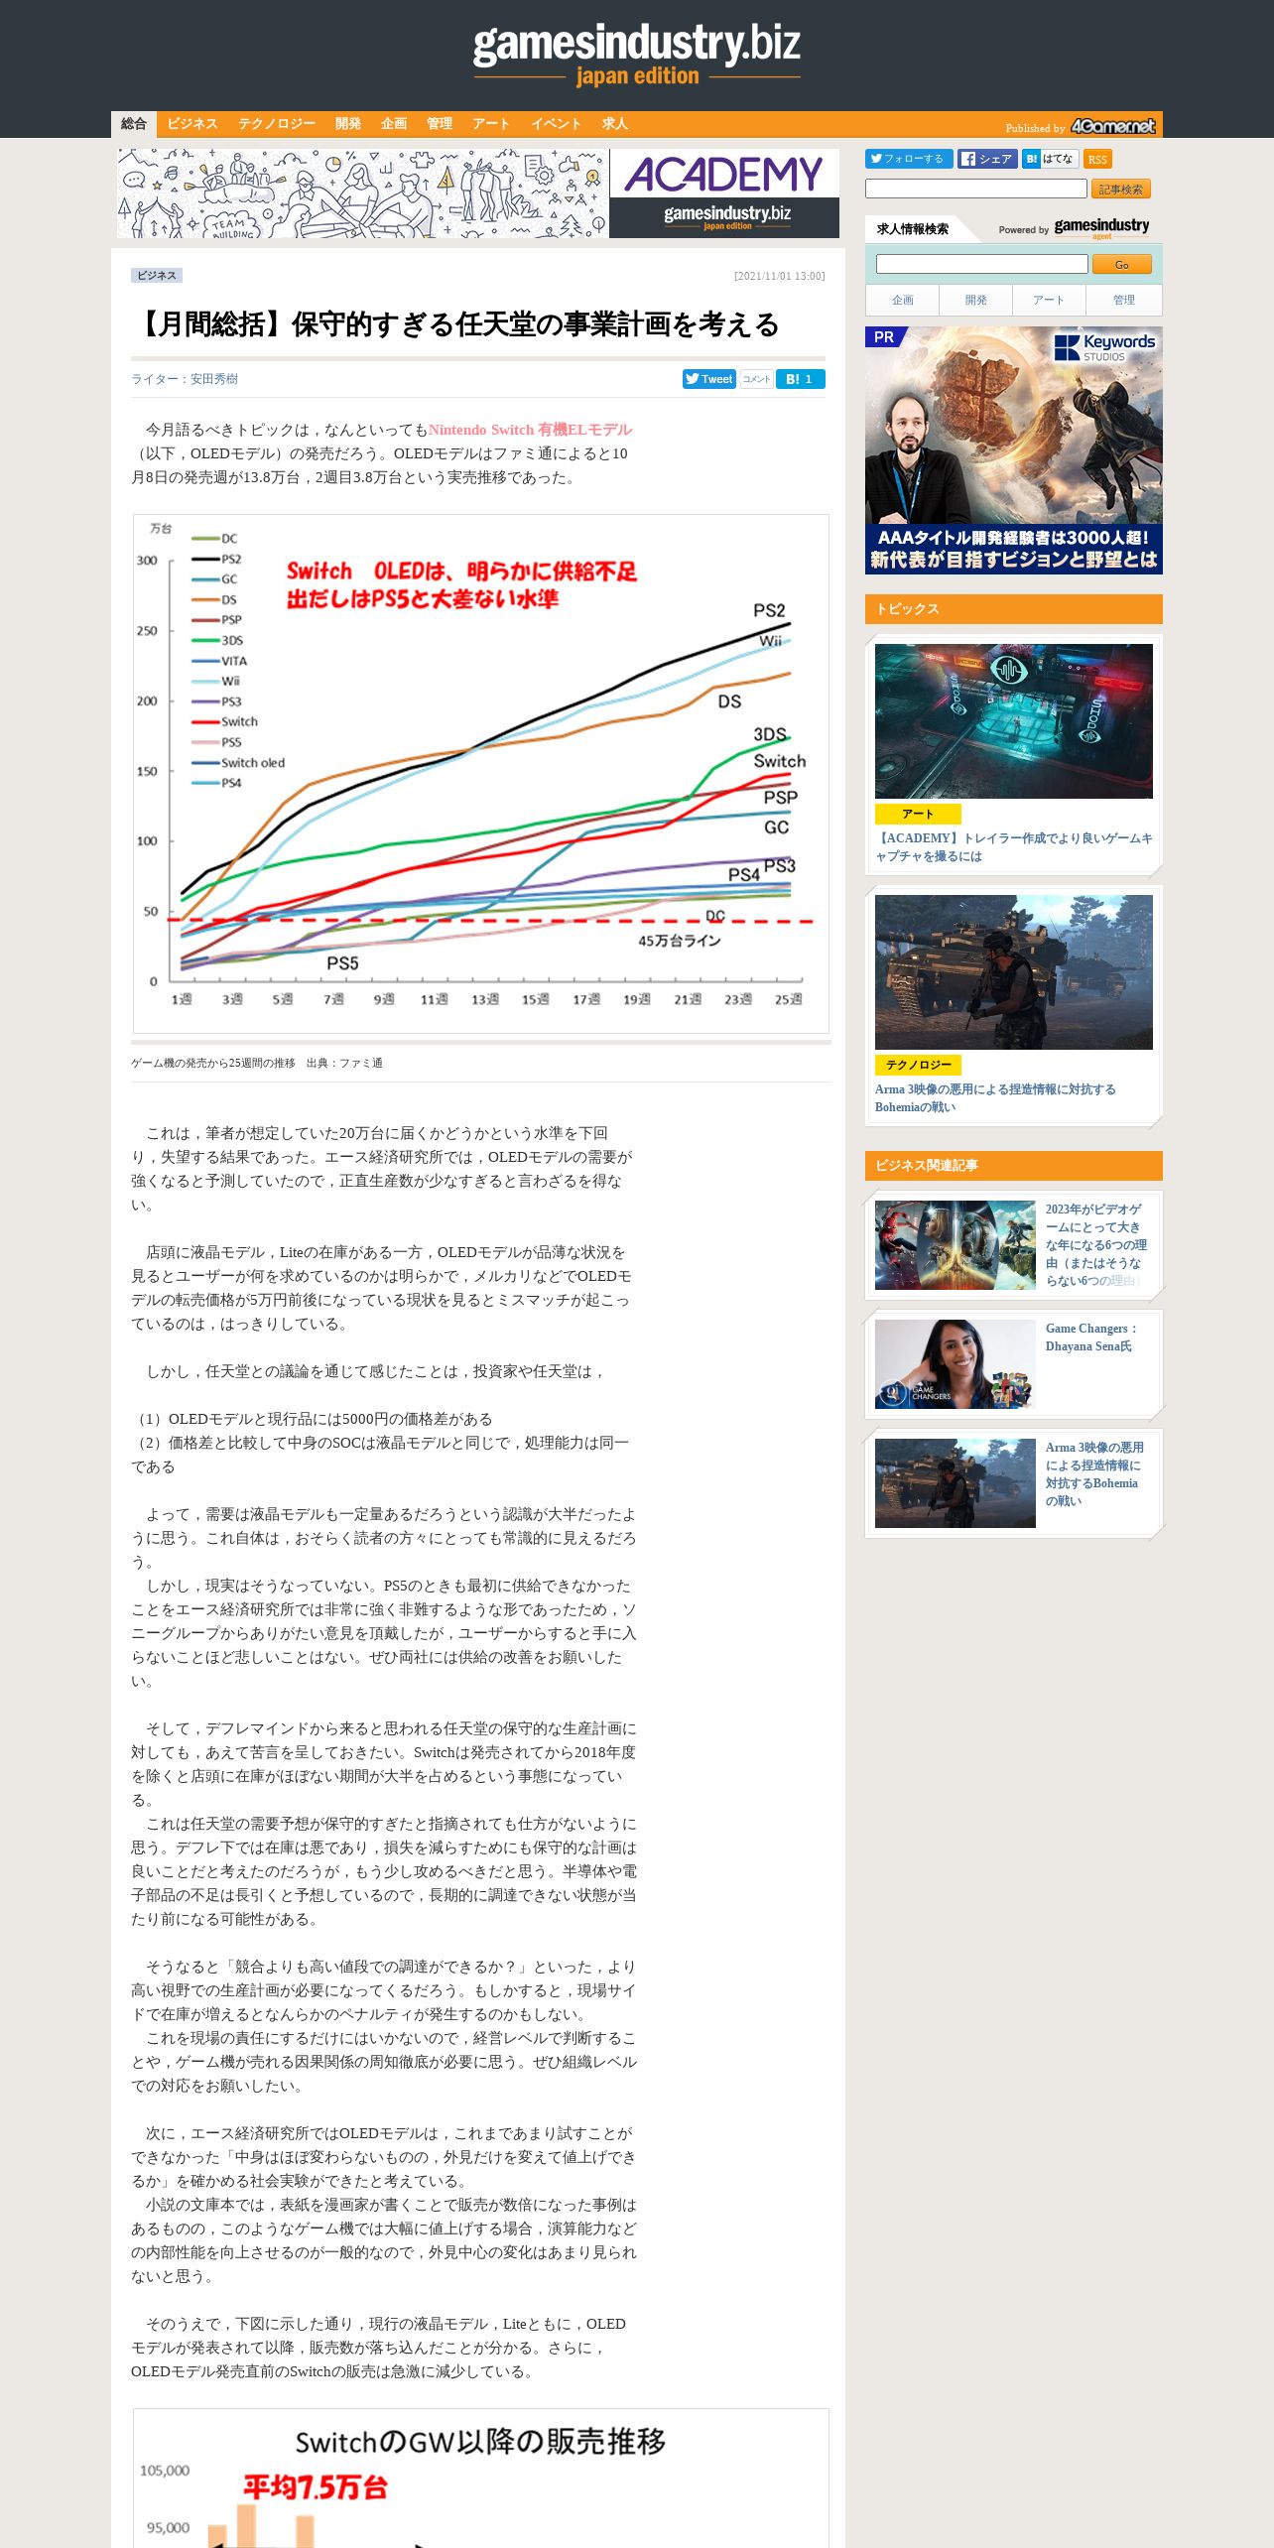Open the Switch GW sales chart image
The image size is (1274, 2548).
click(481, 2478)
